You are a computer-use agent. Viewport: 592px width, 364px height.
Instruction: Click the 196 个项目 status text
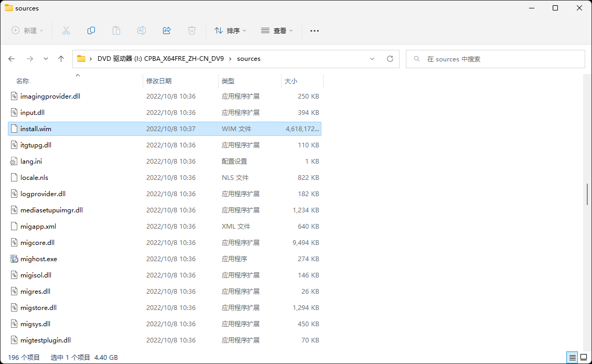(x=24, y=357)
